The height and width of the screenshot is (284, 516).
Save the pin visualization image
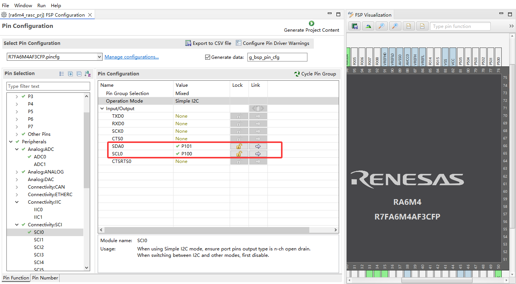(355, 26)
